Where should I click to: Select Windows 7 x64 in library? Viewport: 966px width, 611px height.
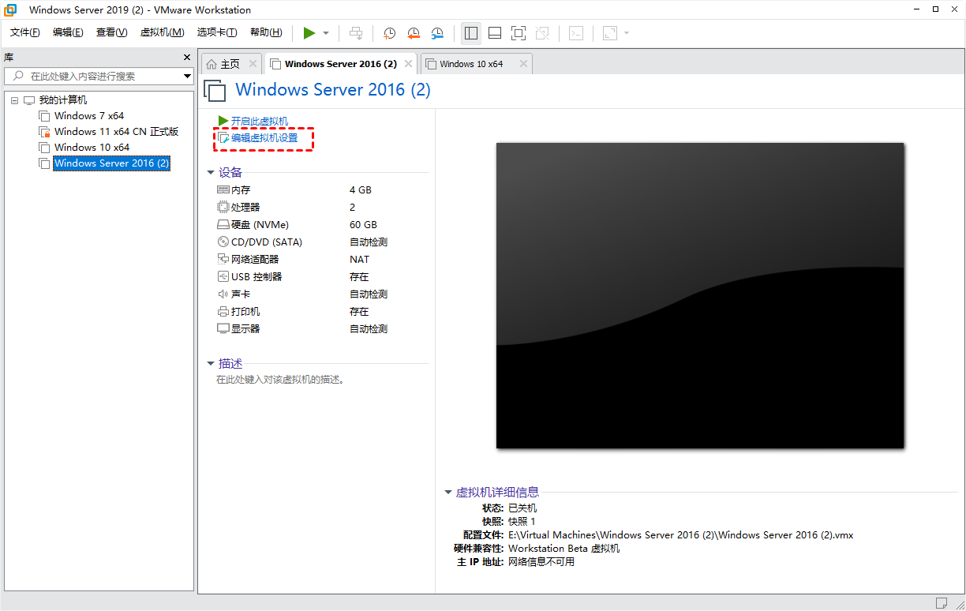click(89, 116)
